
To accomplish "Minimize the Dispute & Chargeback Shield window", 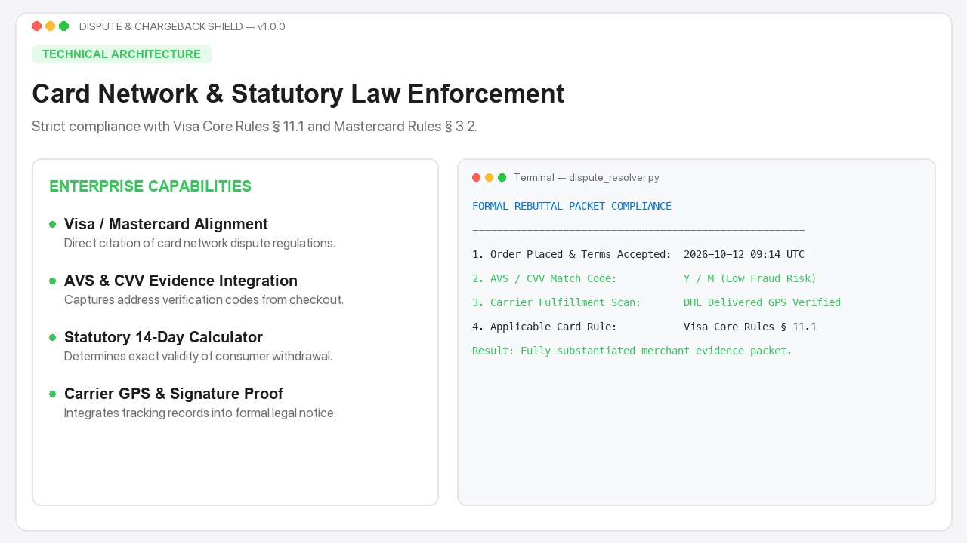I will click(x=50, y=26).
